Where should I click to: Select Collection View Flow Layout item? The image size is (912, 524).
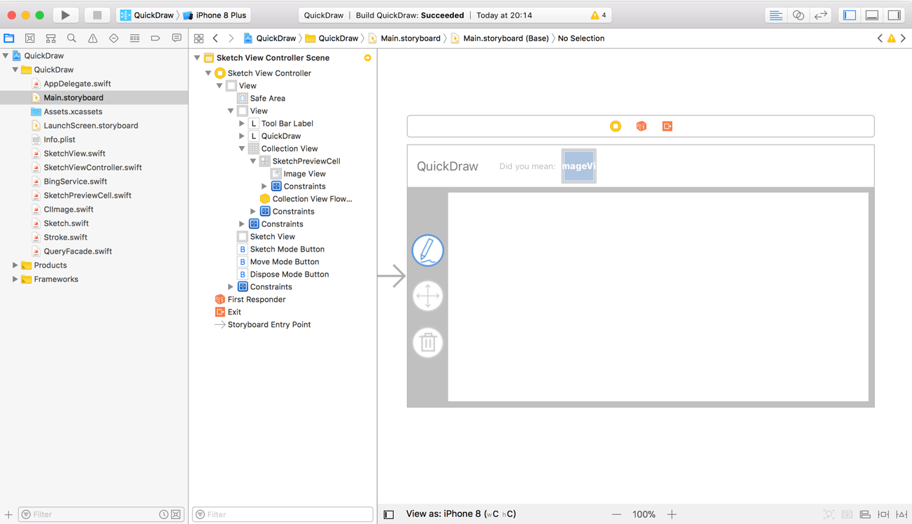(312, 199)
